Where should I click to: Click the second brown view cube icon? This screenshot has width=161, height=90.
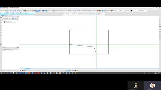point(99,11)
